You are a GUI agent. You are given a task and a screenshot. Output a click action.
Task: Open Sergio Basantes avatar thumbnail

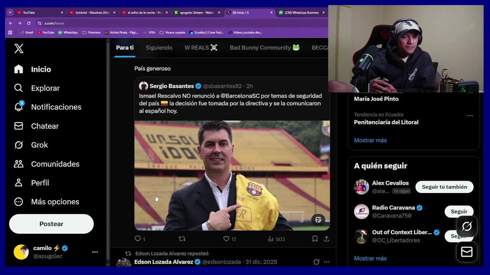(x=144, y=86)
